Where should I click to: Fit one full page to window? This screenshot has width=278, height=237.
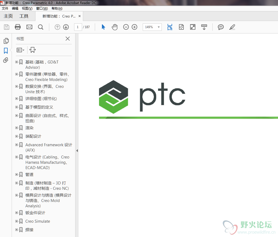(x=181, y=27)
